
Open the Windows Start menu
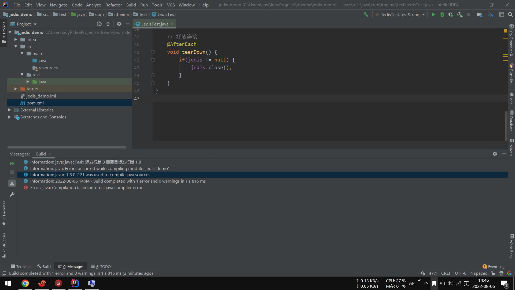point(8,283)
